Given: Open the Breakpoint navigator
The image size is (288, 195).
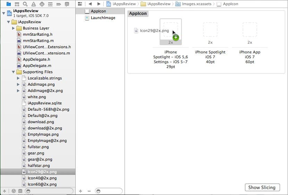Looking at the screenshot, I should [59, 4].
